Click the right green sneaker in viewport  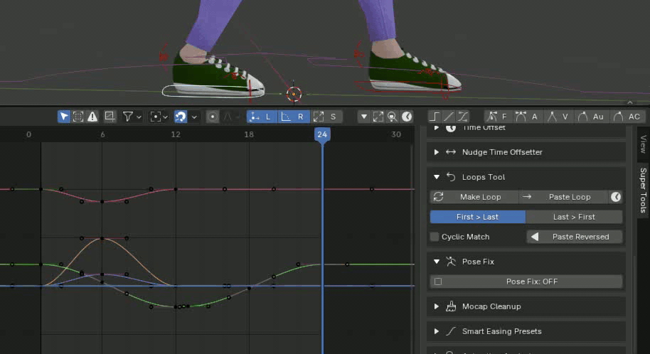point(414,71)
